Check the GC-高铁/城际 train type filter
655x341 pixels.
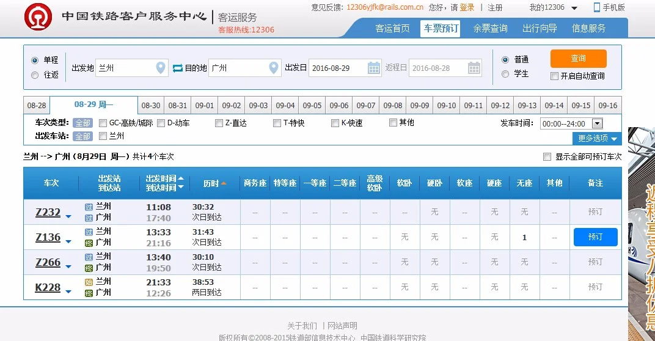103,123
